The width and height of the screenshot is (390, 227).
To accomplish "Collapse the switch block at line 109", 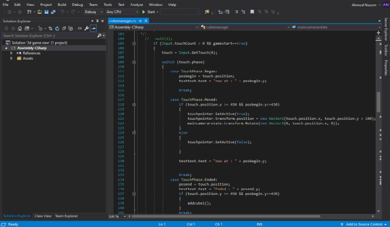I will pos(134,62).
